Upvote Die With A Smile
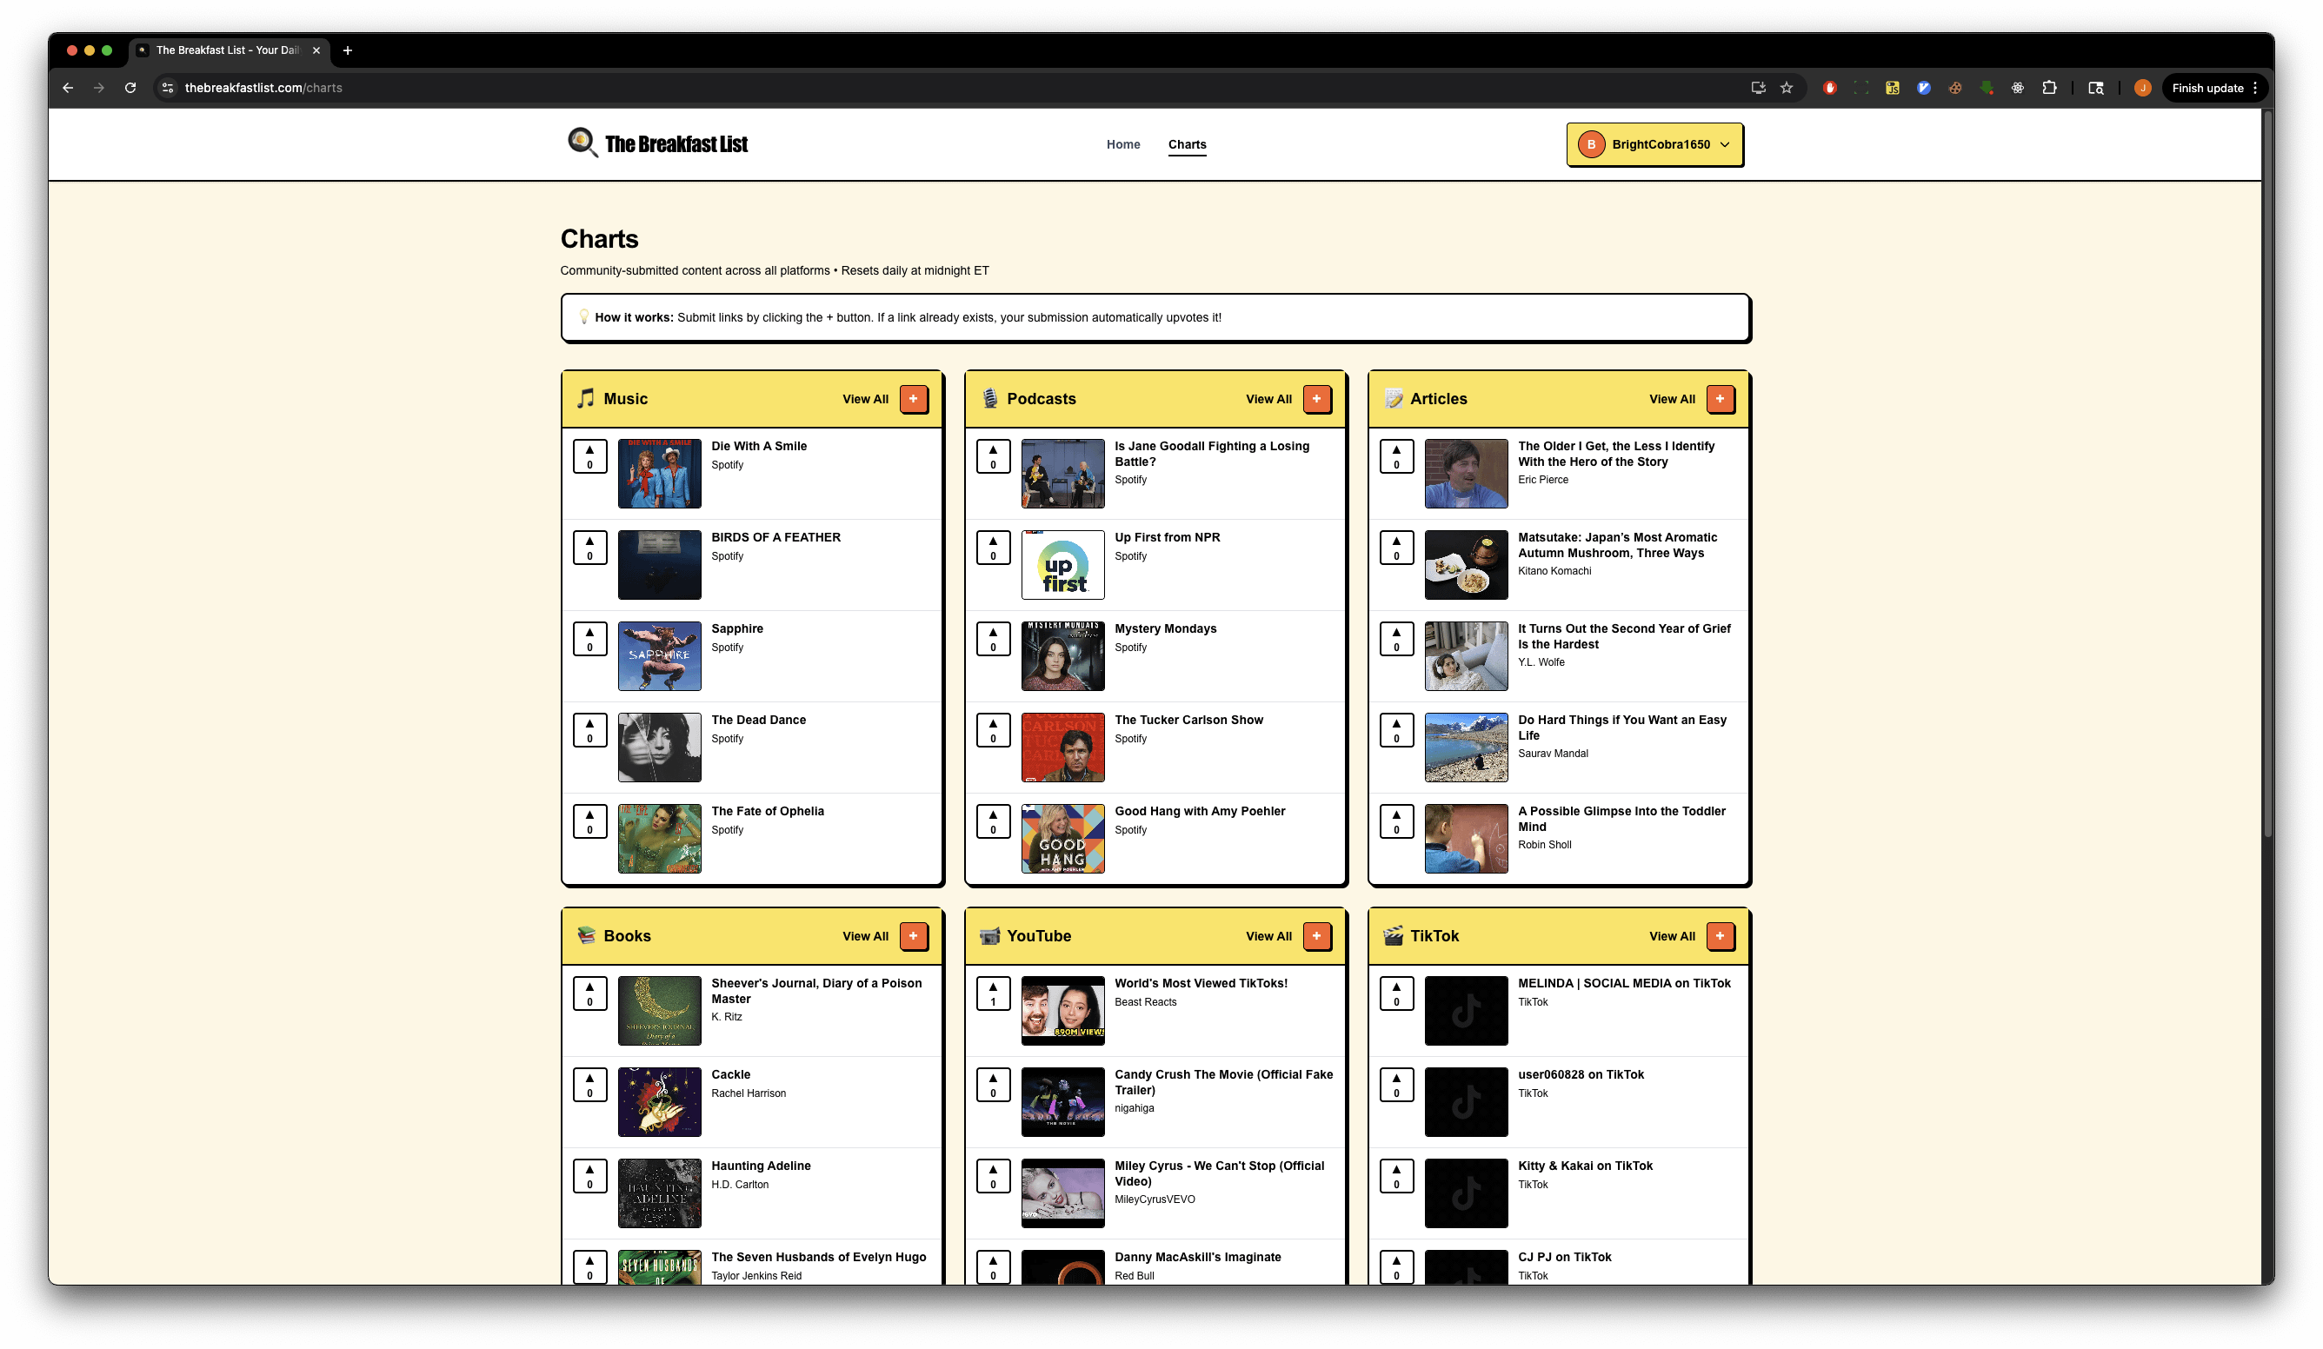Viewport: 2323px width, 1349px height. [x=590, y=456]
